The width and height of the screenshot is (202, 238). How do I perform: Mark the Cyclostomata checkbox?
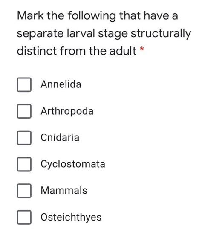coord(24,164)
